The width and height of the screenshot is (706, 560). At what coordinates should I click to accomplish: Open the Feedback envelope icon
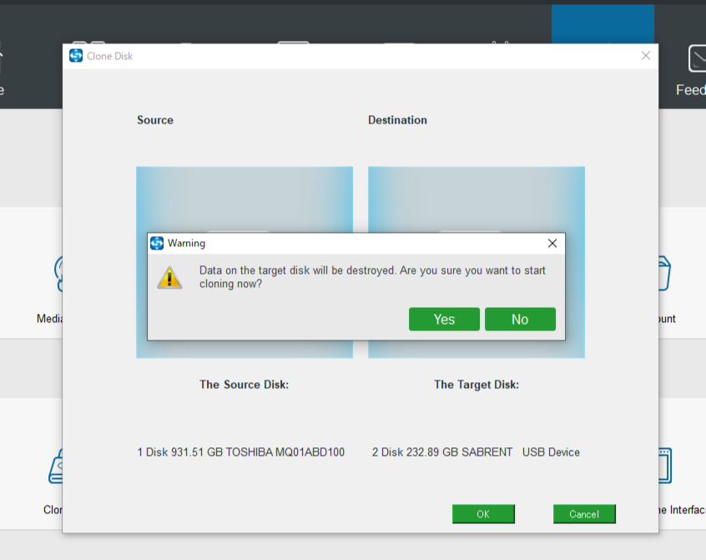tap(696, 59)
